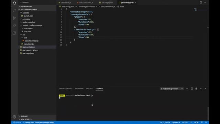Close the jestconfig.json tab
The image size is (220, 124).
(135, 2)
